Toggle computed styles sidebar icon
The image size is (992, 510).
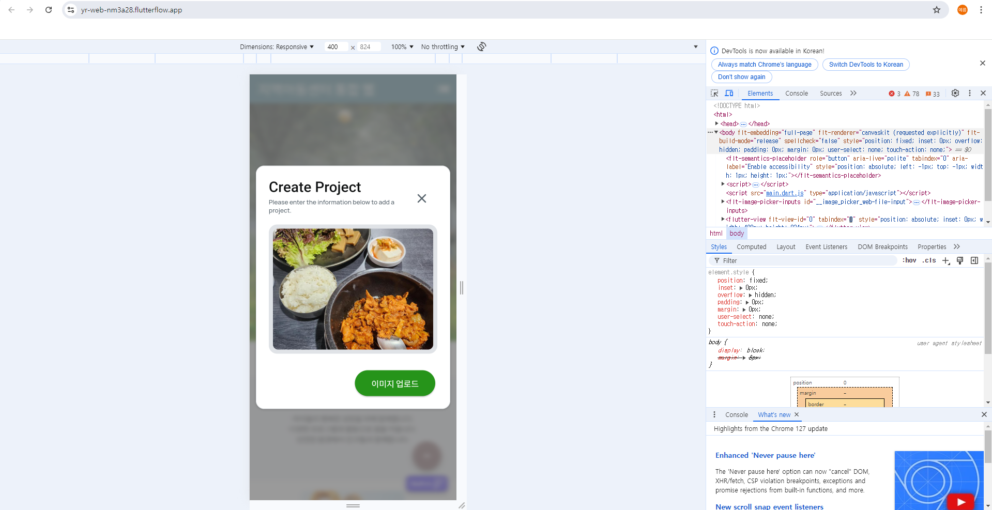coord(974,260)
